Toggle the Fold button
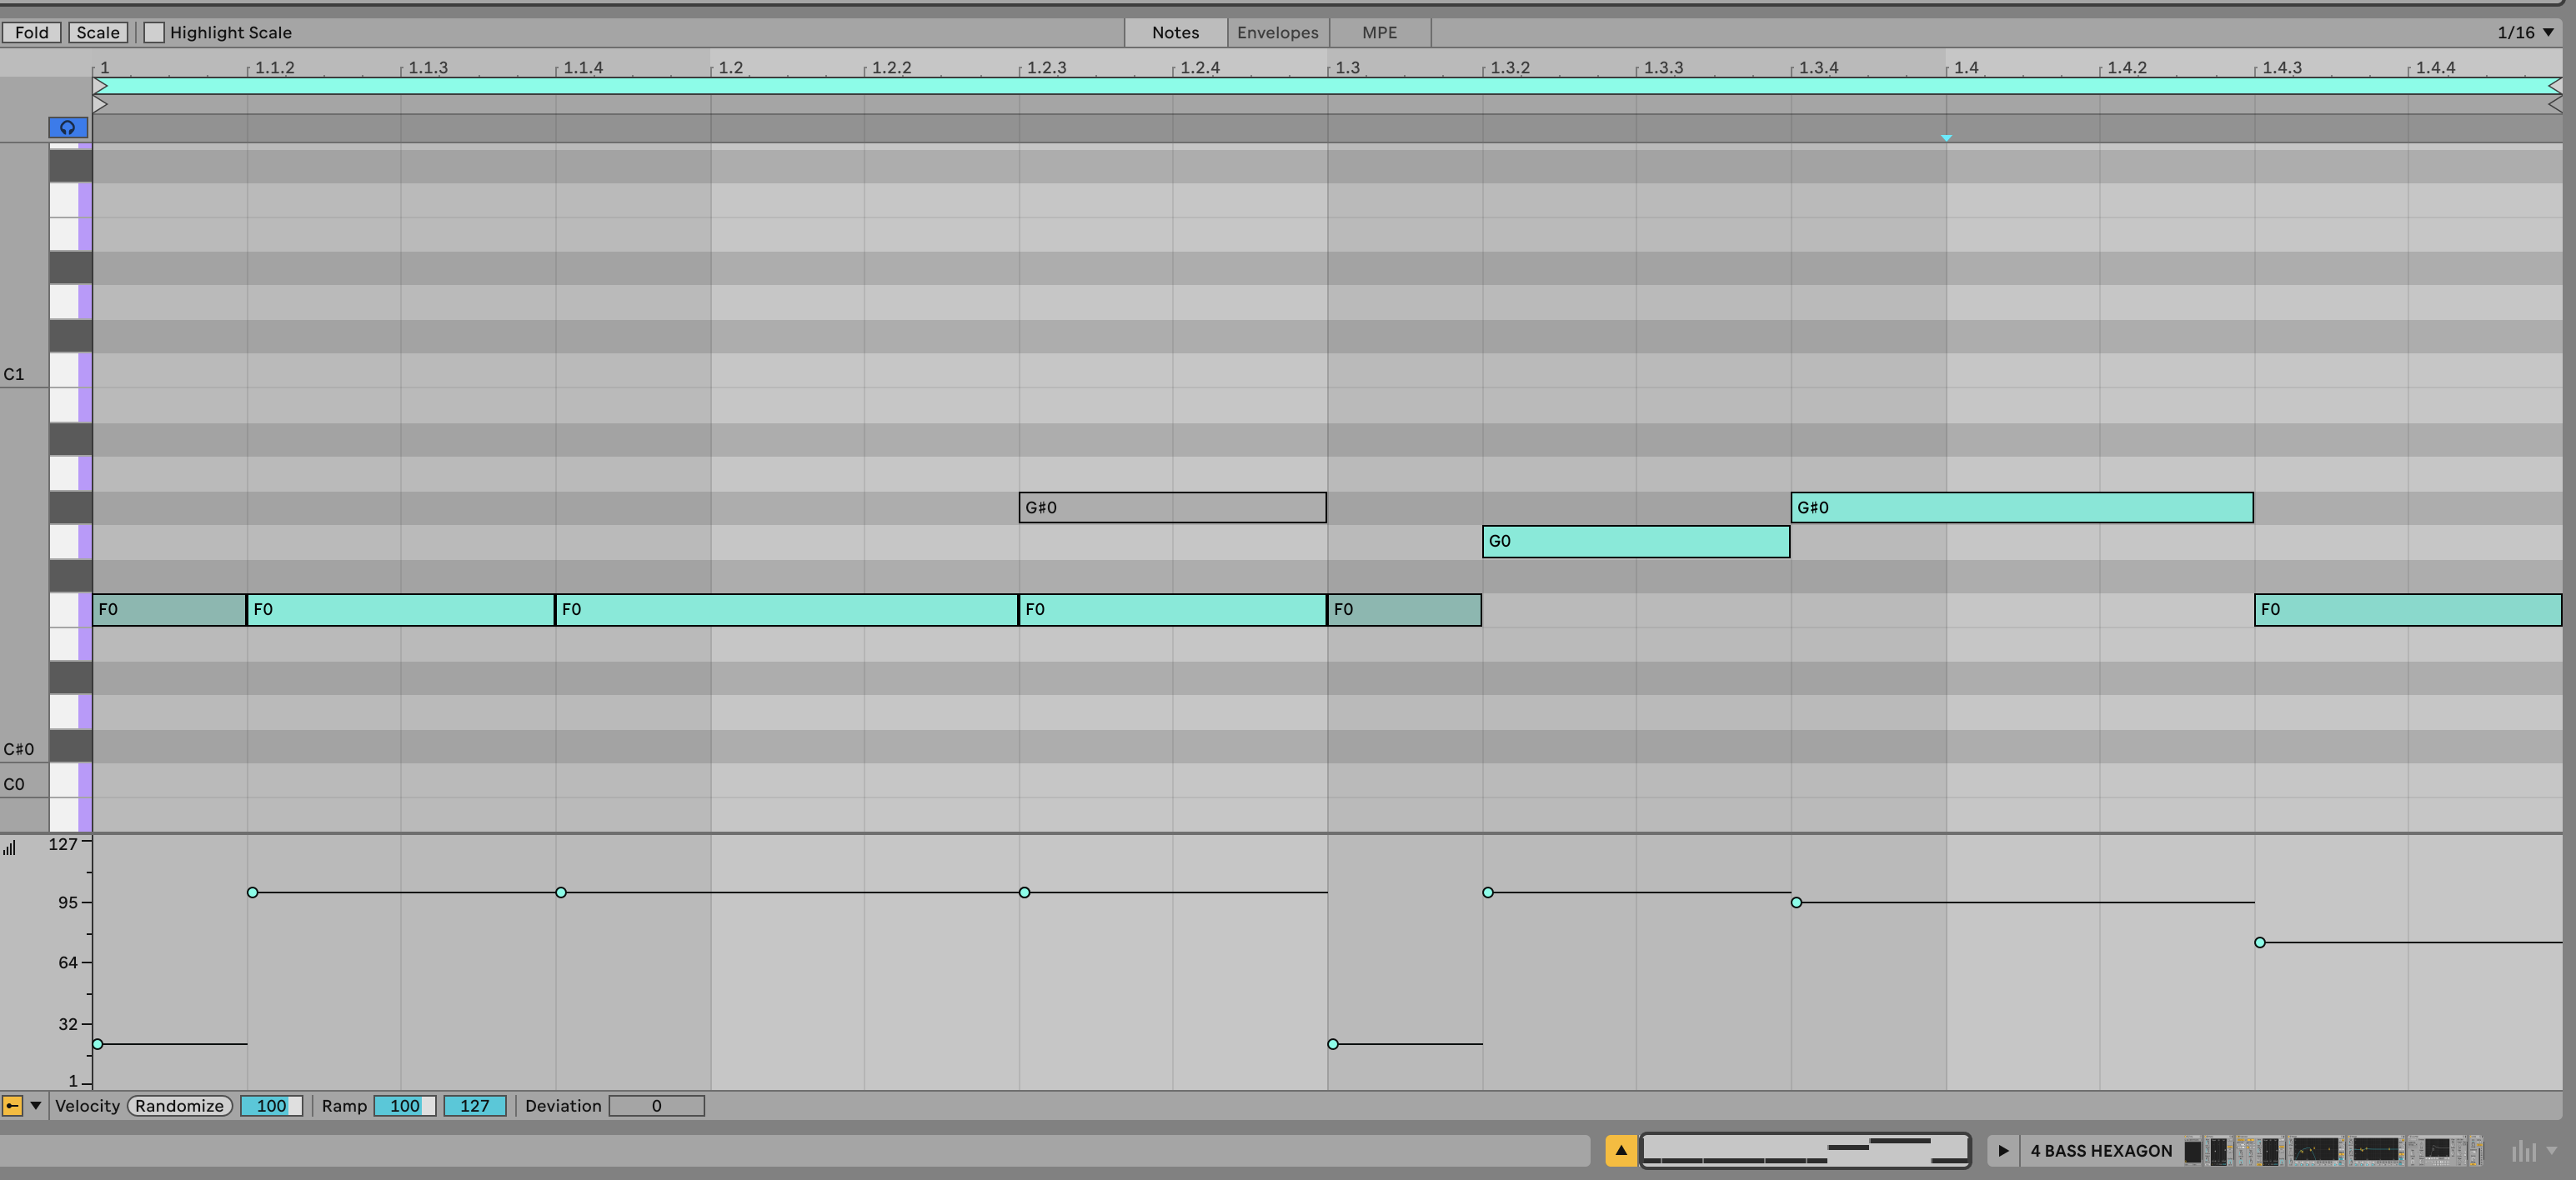Image resolution: width=2576 pixels, height=1180 pixels. pyautogui.click(x=31, y=32)
